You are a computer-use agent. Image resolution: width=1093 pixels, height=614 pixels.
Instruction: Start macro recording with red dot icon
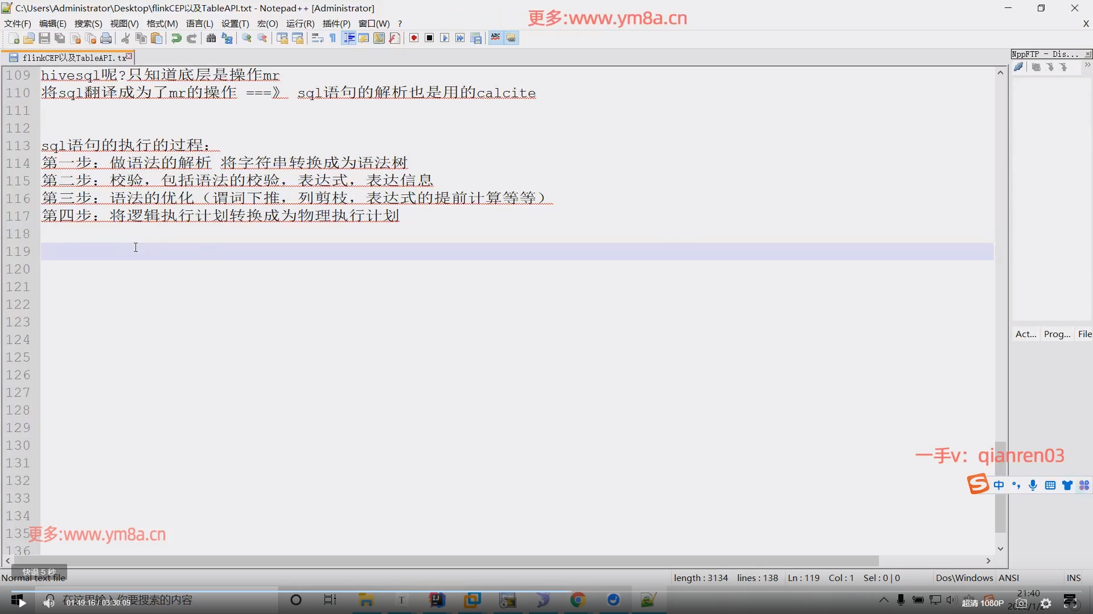(x=414, y=38)
